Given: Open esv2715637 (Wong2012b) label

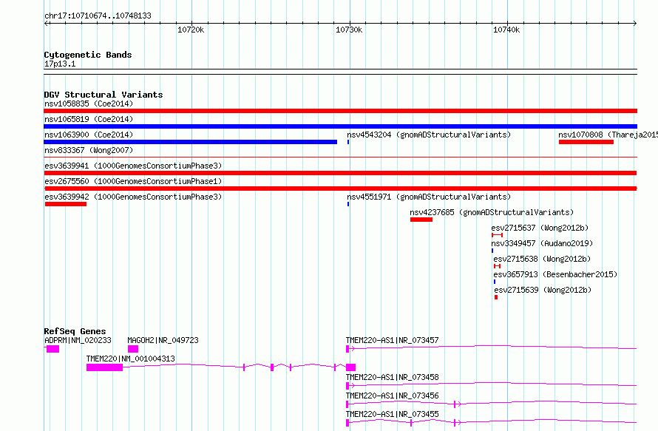Looking at the screenshot, I should point(540,228).
